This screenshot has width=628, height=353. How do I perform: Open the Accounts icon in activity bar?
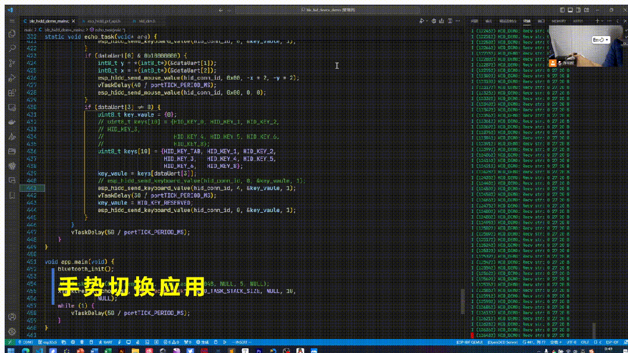12,317
